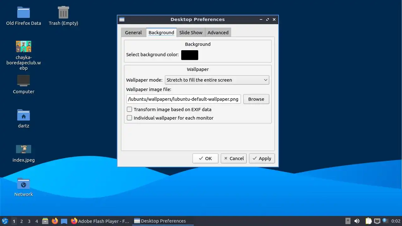
Task: Click the 0:02 clock in the panel
Action: [396, 221]
